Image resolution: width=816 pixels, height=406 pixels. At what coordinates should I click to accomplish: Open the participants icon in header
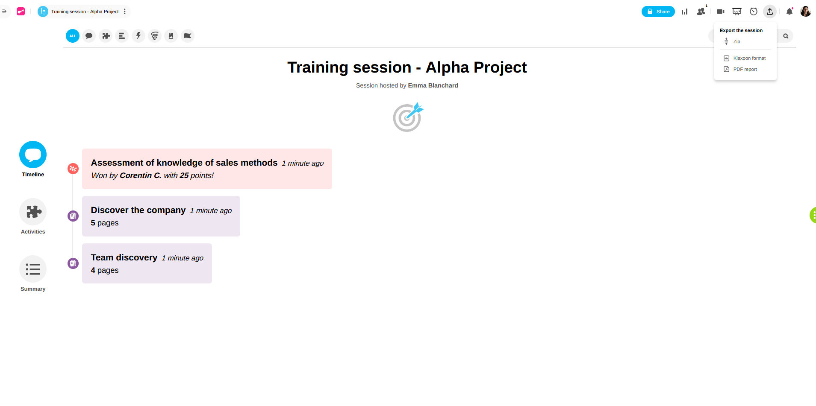pos(701,12)
